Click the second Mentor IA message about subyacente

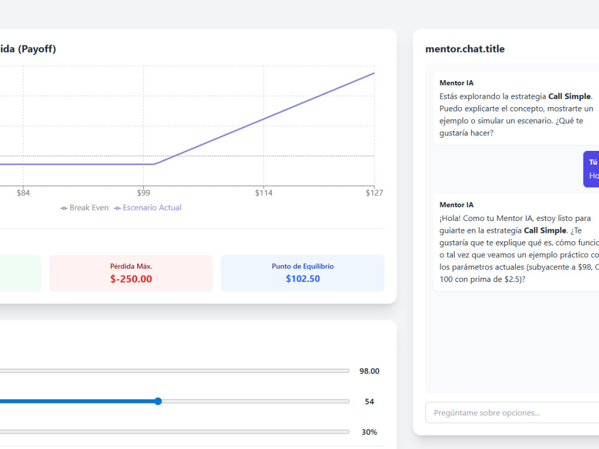516,242
